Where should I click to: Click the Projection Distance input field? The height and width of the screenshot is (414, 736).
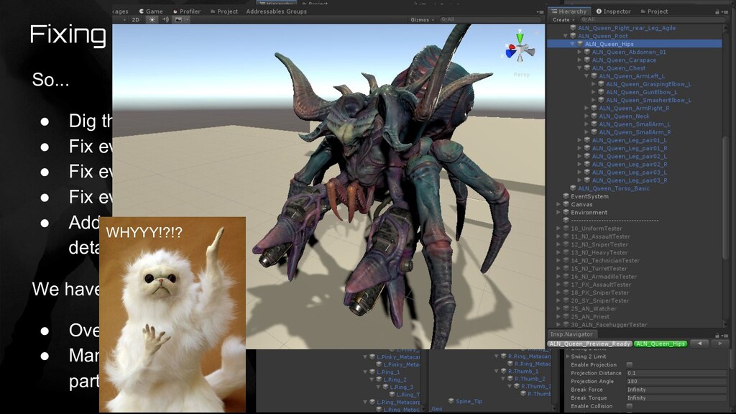click(x=676, y=373)
